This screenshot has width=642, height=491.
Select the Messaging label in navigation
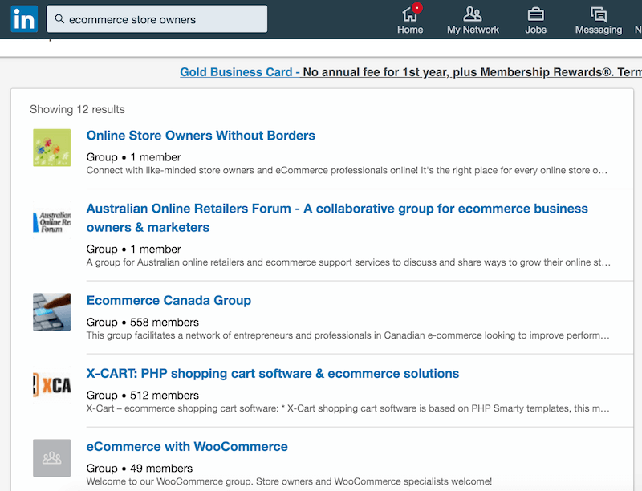pyautogui.click(x=598, y=30)
